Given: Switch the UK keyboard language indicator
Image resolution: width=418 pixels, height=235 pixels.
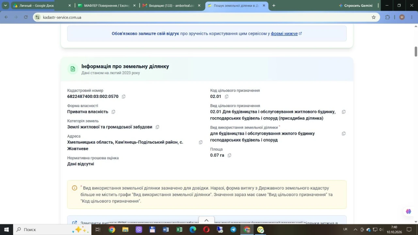Looking at the screenshot, I should tap(345, 229).
